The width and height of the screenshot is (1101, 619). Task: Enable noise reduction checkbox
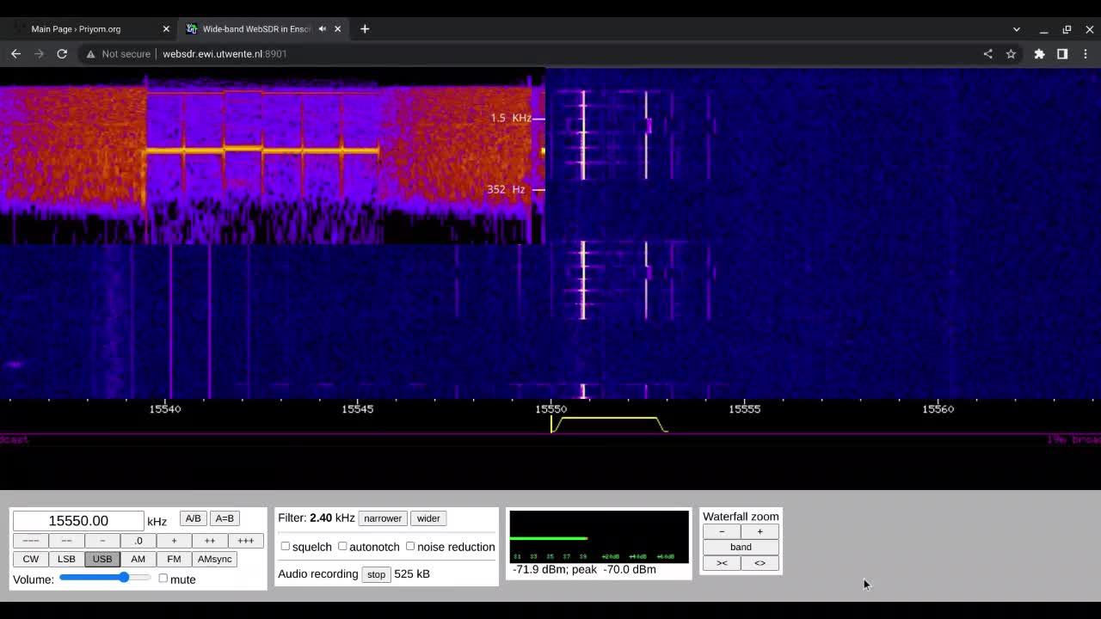[410, 546]
